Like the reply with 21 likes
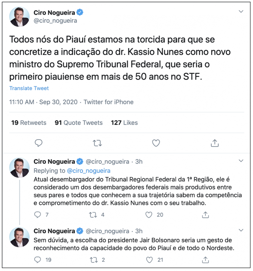 click(149, 260)
